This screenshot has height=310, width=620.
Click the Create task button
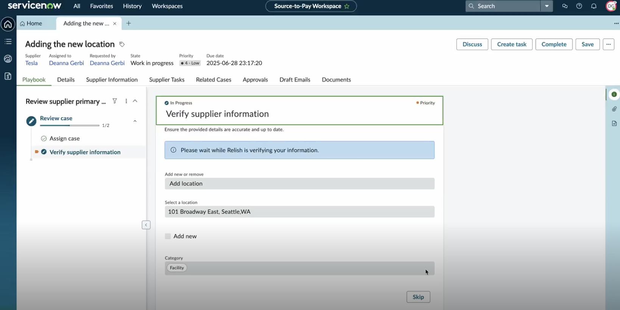tap(511, 44)
